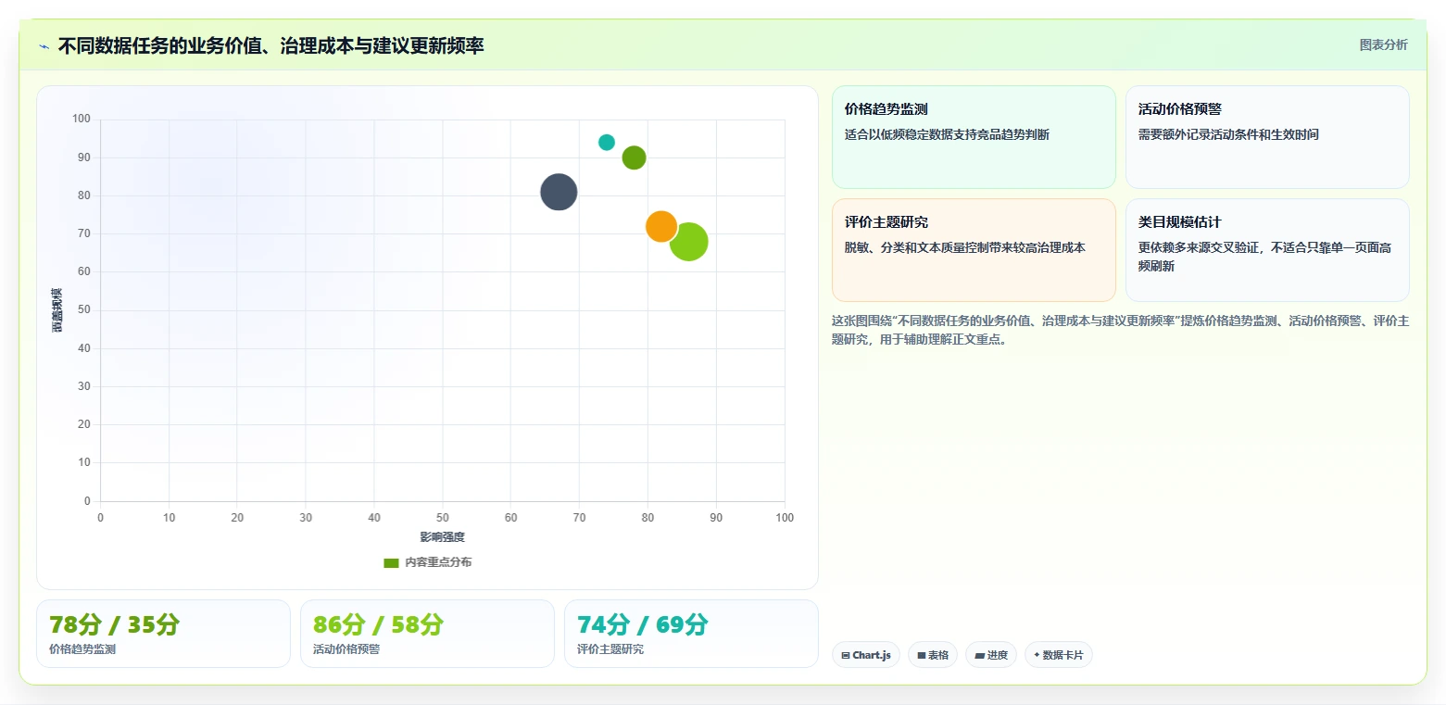Click the 覆盖规模 y-axis label

tap(57, 310)
